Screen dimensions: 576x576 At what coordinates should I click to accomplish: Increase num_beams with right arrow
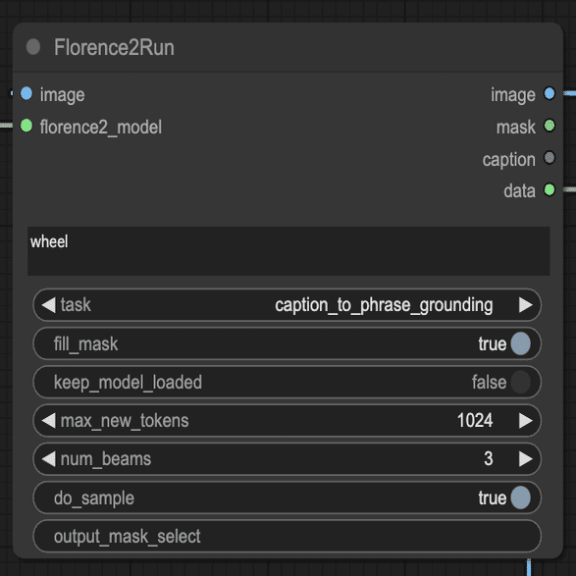(x=525, y=459)
